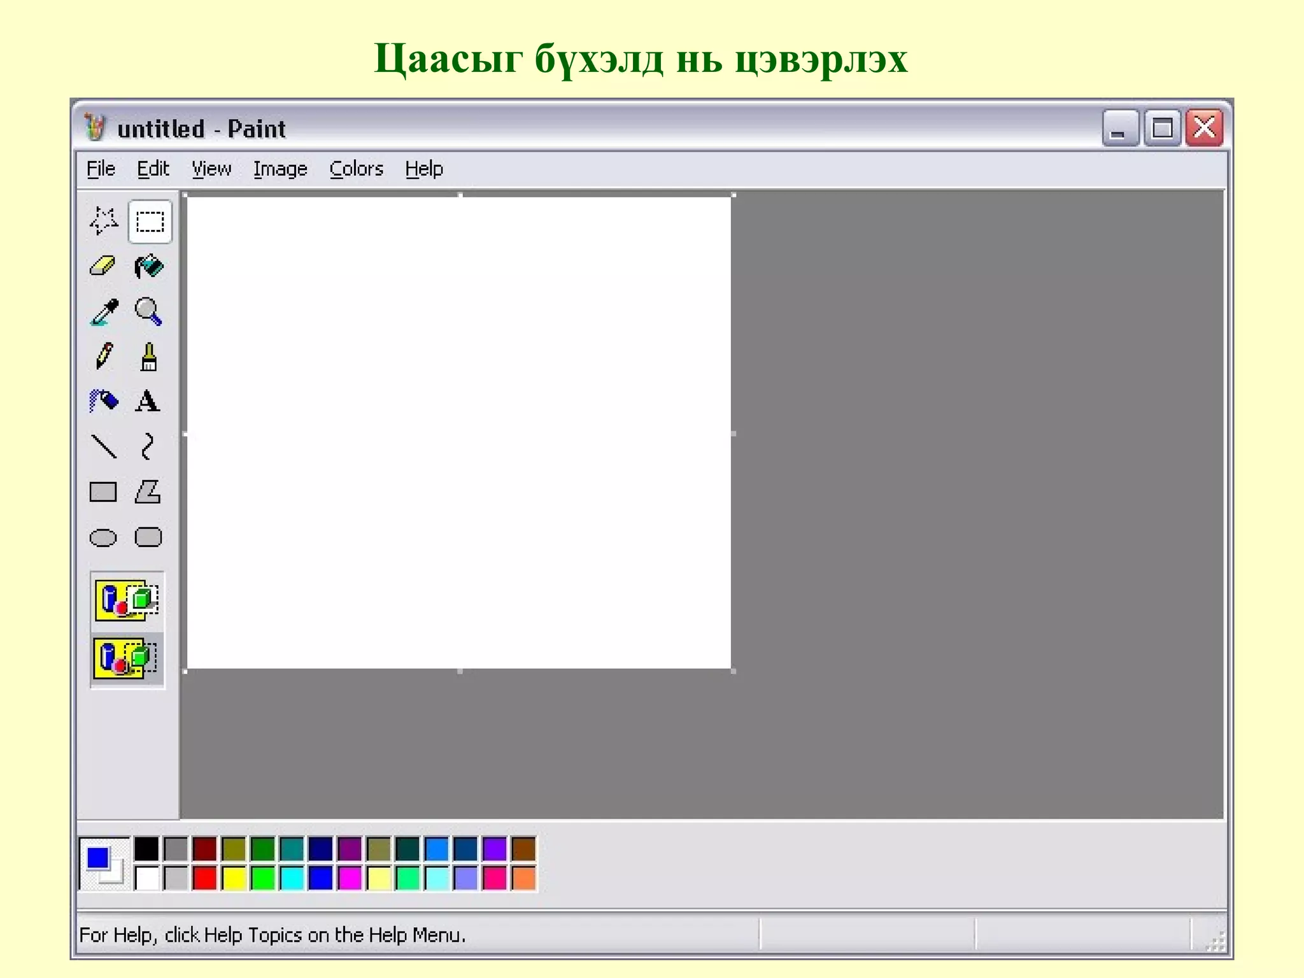Choose the Brush tool

click(x=149, y=357)
